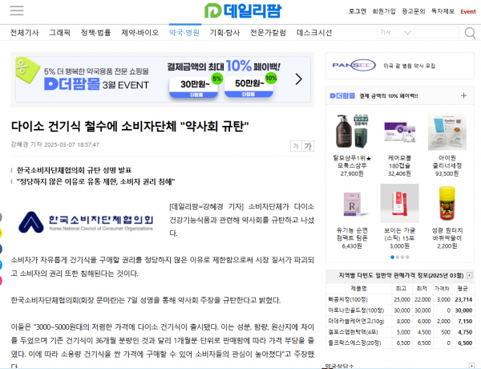Click 27,900원 price under 모톡스샴푸

(352, 173)
